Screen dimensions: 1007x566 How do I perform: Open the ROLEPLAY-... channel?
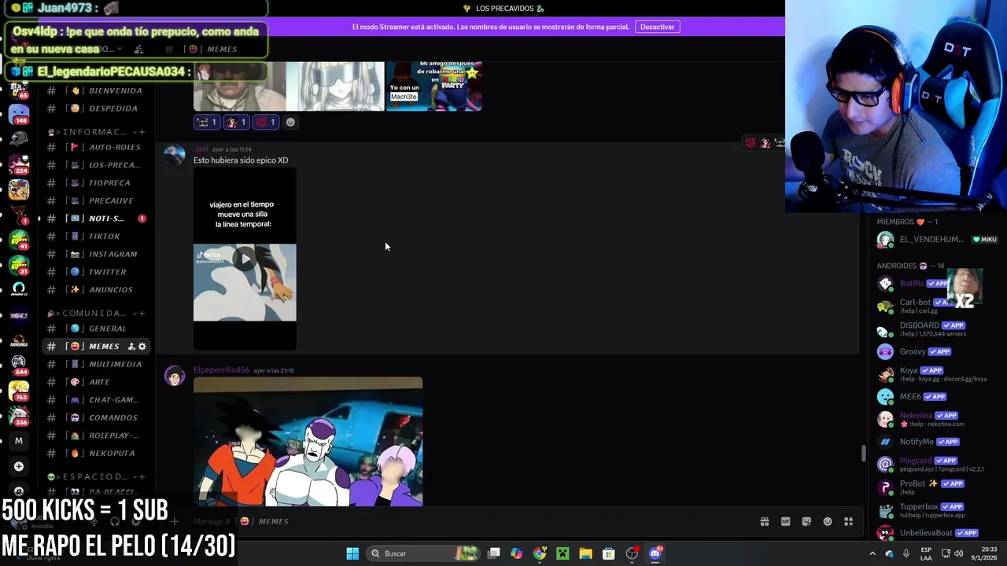click(96, 436)
